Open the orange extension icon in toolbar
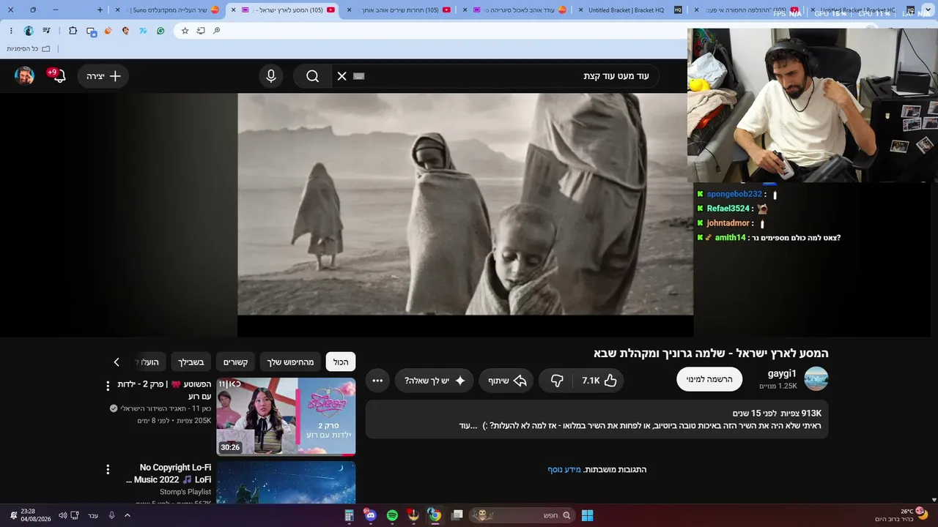 [x=108, y=31]
